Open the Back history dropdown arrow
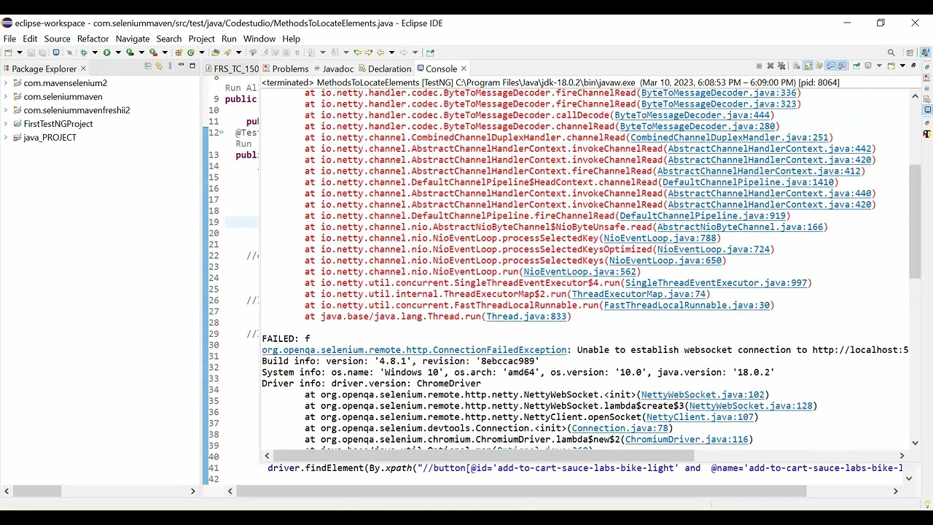 tap(391, 52)
